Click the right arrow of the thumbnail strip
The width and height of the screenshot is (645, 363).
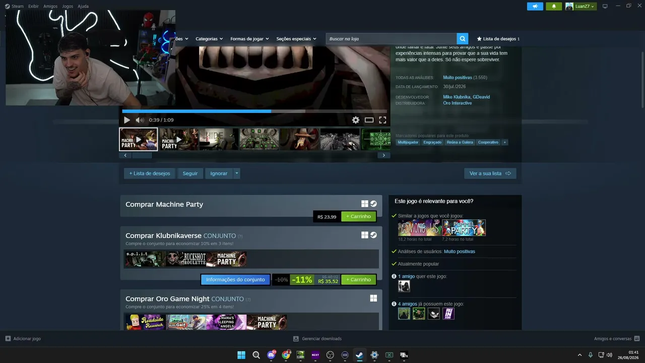click(x=383, y=155)
